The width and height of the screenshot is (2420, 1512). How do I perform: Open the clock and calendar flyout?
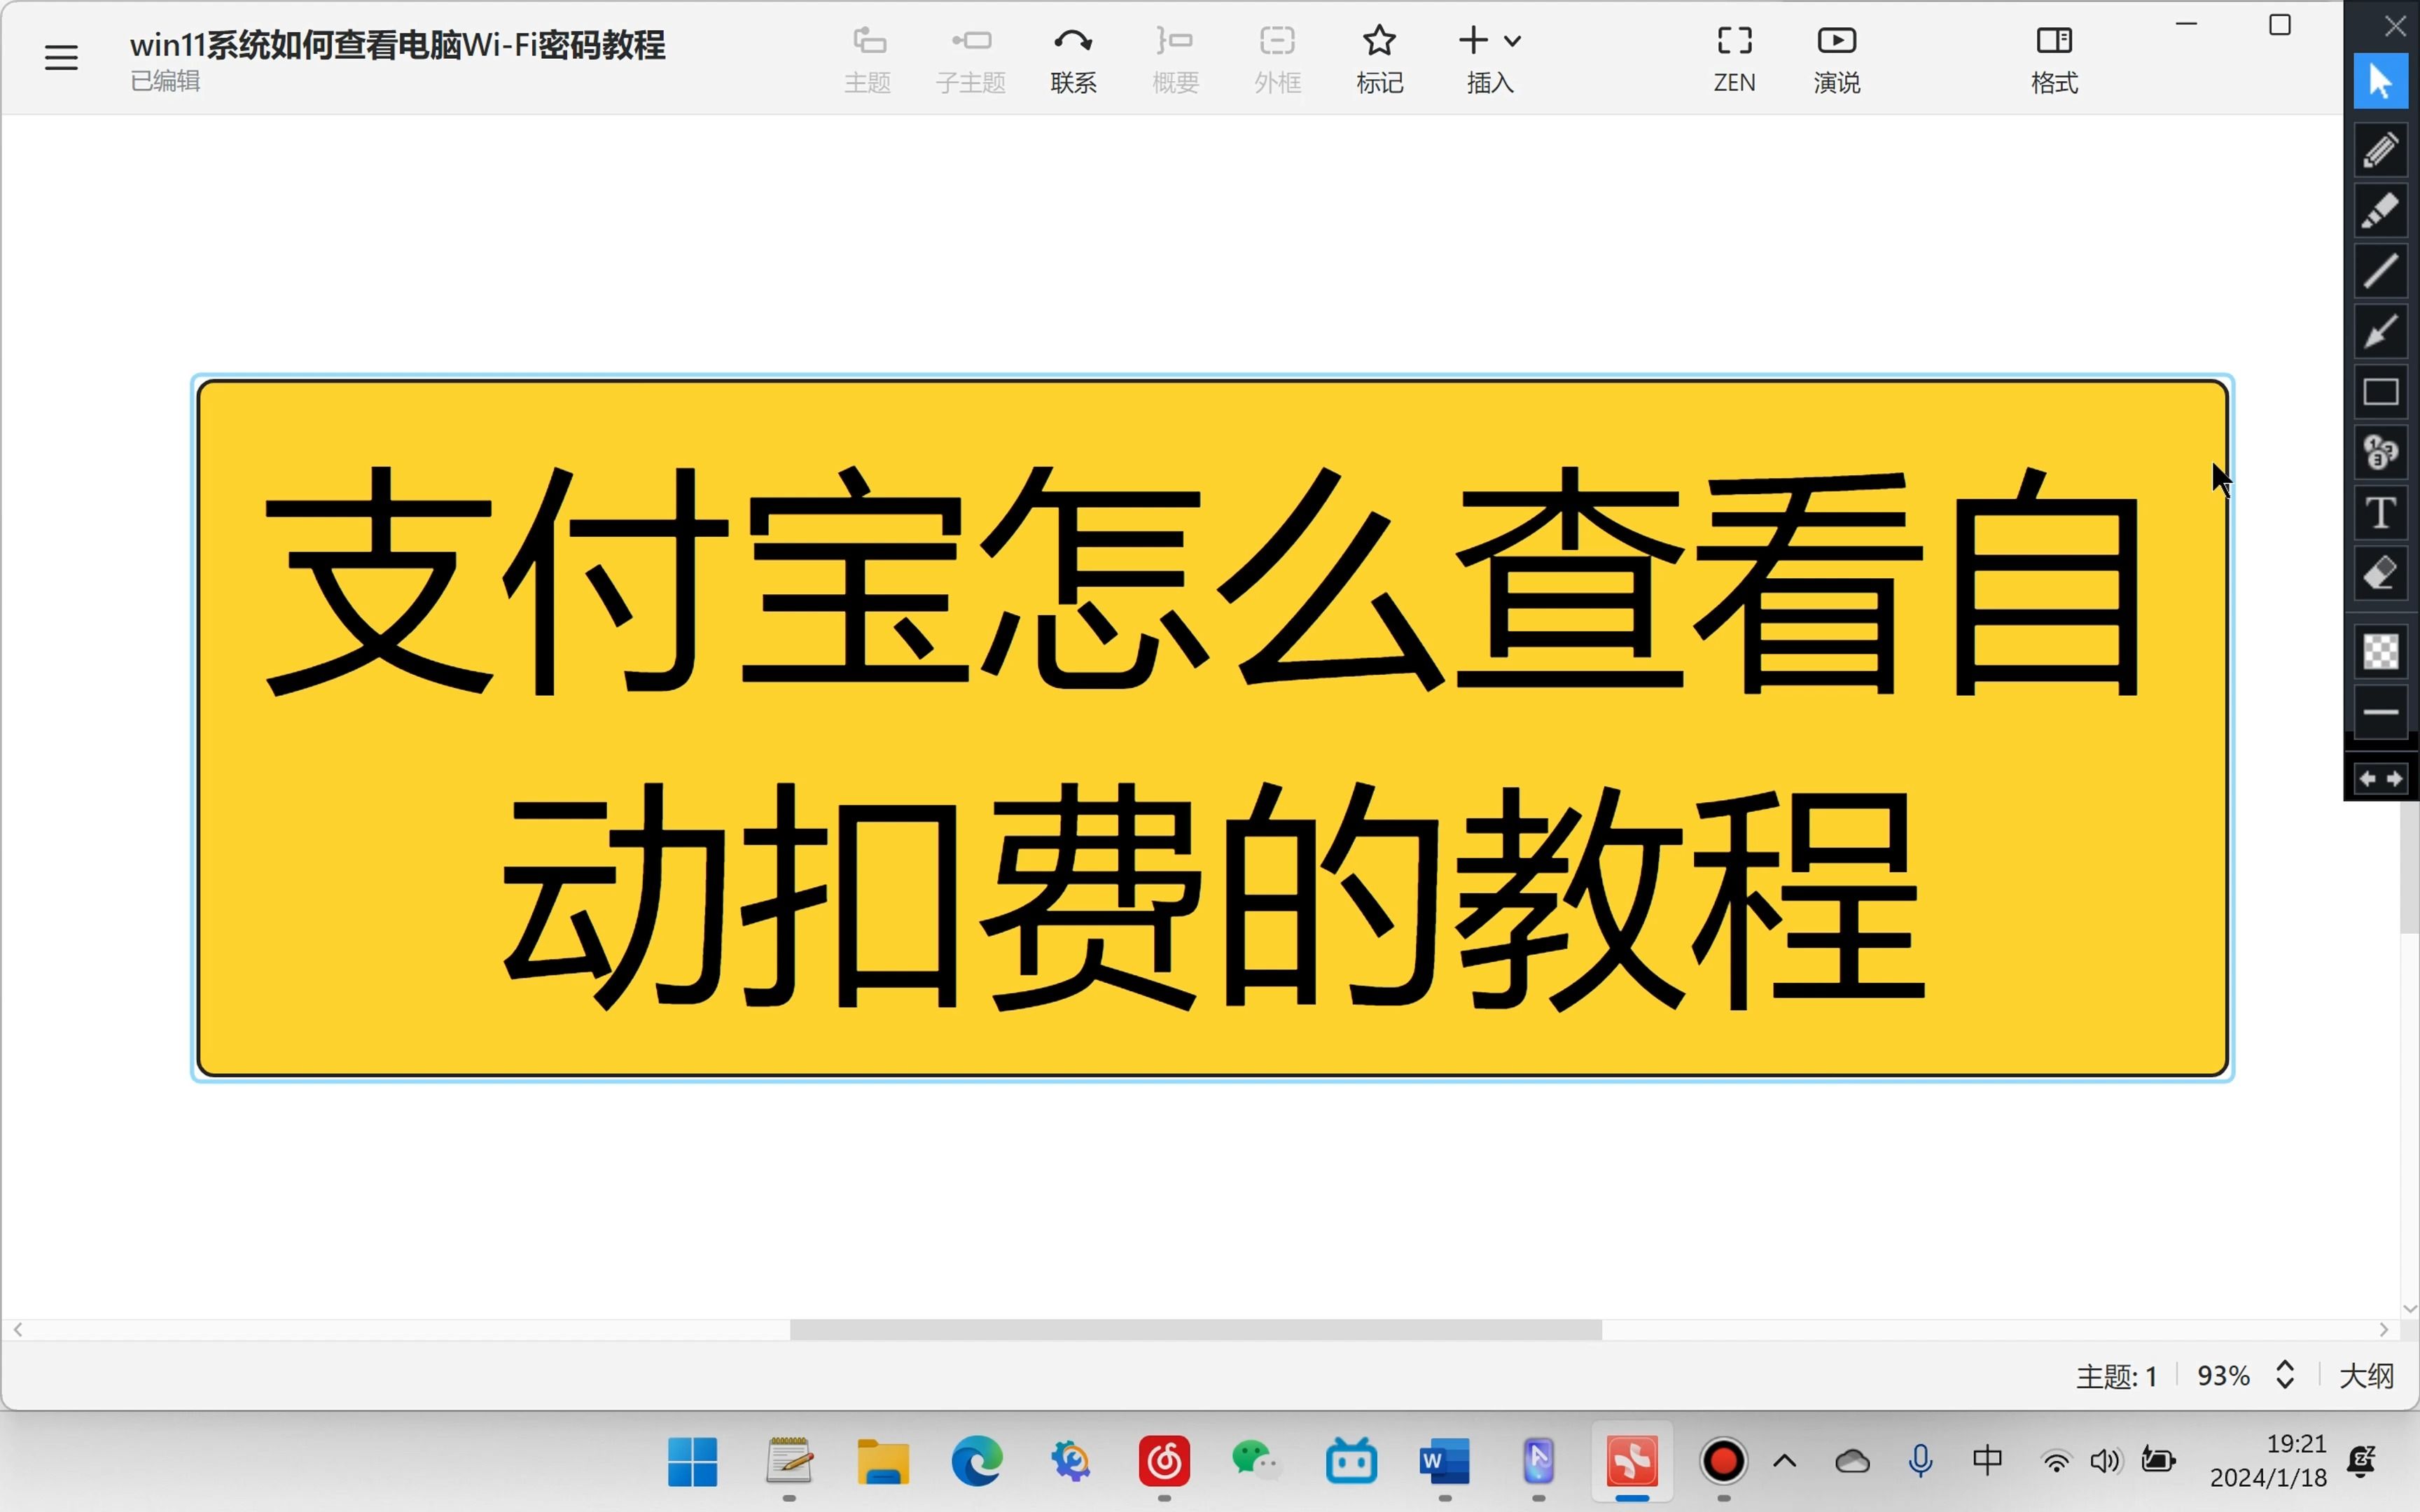2268,1461
